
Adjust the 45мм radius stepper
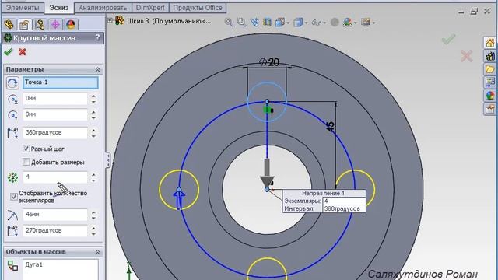(x=93, y=215)
